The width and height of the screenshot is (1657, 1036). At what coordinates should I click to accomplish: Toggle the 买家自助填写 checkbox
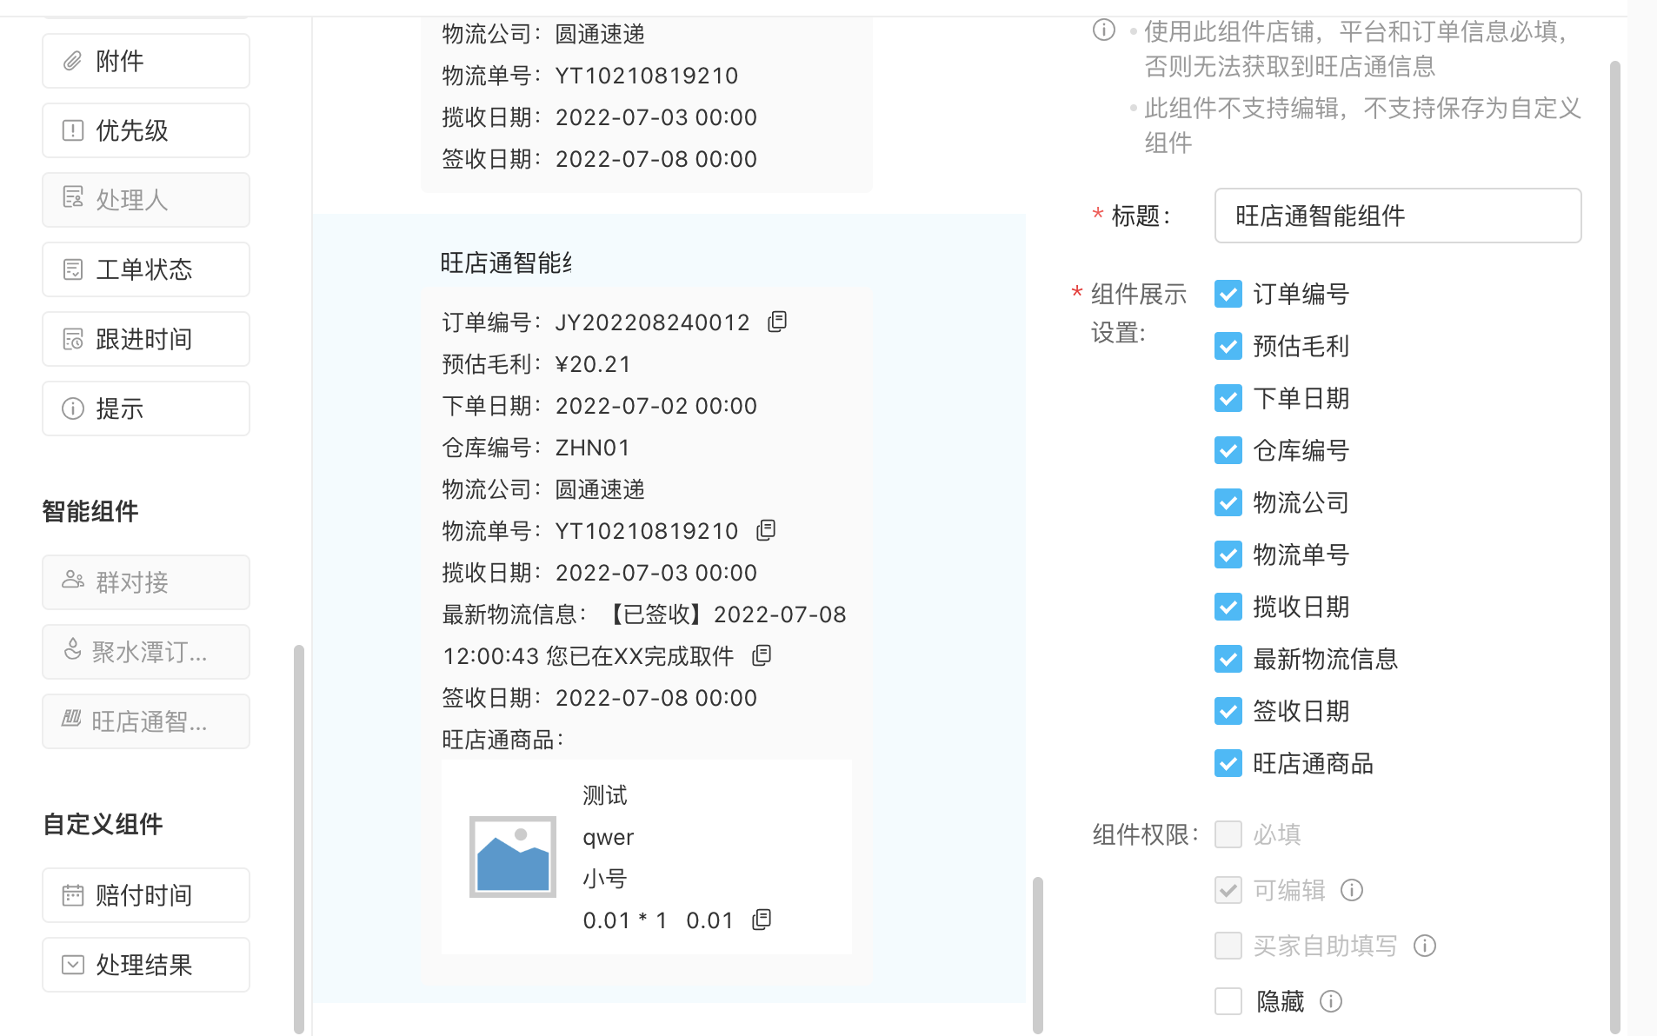pyautogui.click(x=1228, y=946)
